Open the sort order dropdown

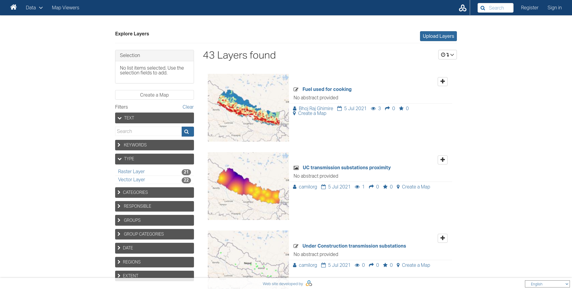(447, 55)
